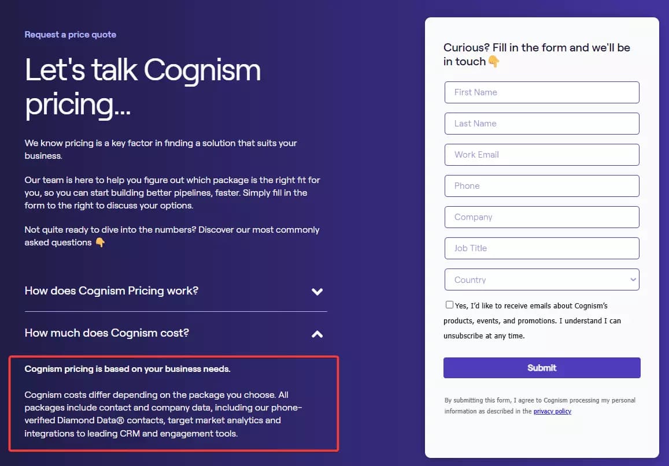Open the privacy policy link

coord(552,411)
